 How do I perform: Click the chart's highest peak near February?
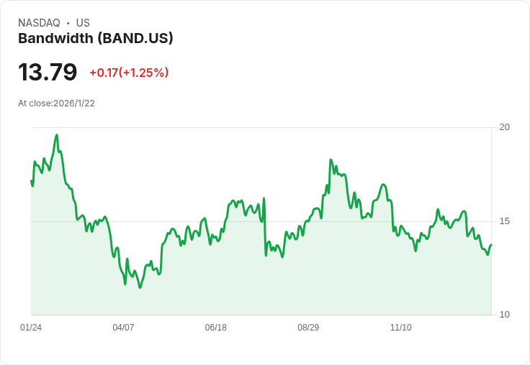(57, 135)
